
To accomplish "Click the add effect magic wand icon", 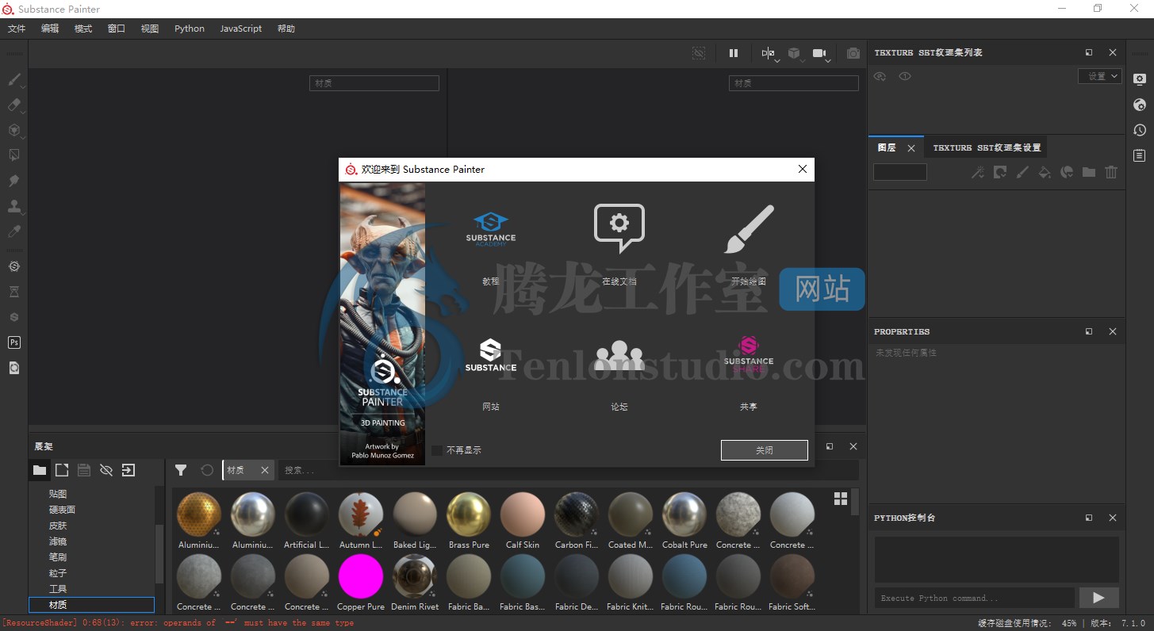I will [x=978, y=172].
